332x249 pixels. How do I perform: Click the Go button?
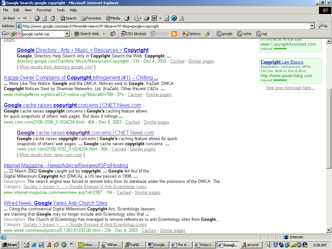[323, 26]
